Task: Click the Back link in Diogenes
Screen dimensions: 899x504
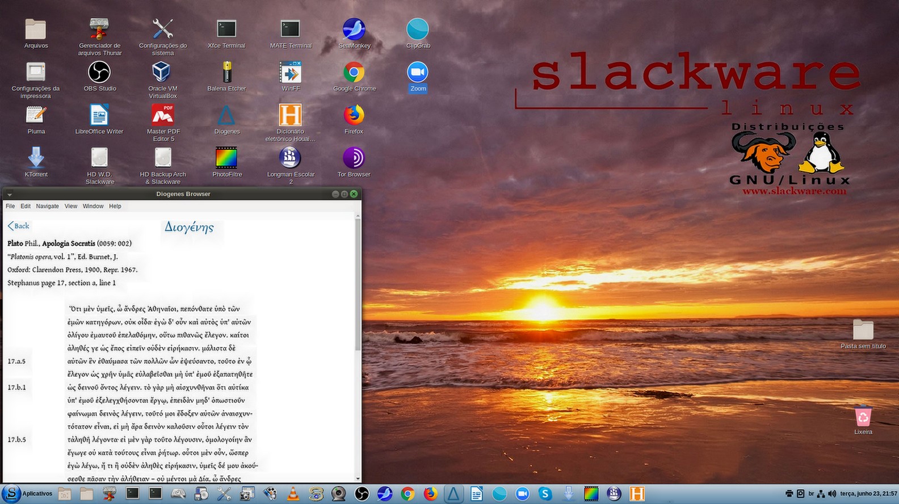Action: 19,226
